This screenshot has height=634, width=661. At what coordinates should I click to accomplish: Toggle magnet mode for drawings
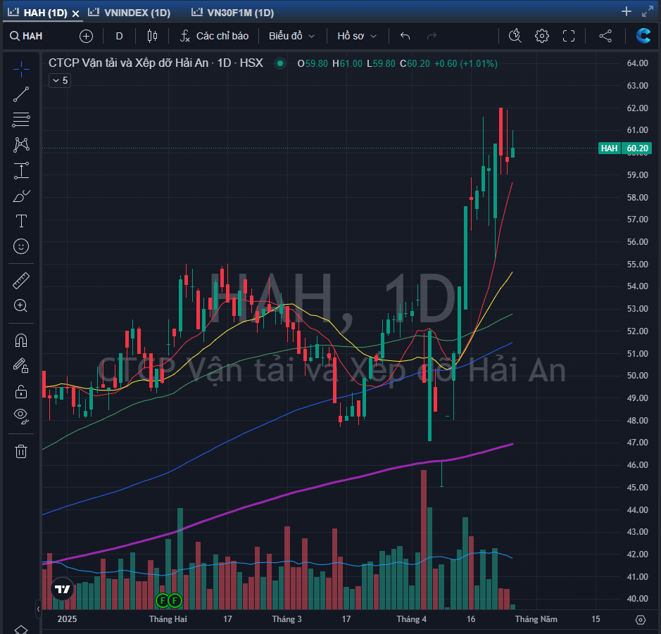click(x=21, y=341)
